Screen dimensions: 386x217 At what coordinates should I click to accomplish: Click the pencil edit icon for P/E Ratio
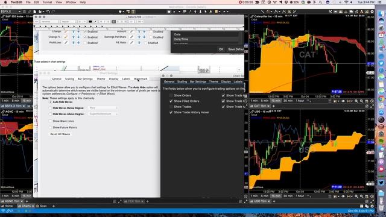[131, 43]
